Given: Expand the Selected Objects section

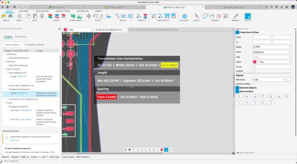Looking at the screenshot, I should point(237,88).
